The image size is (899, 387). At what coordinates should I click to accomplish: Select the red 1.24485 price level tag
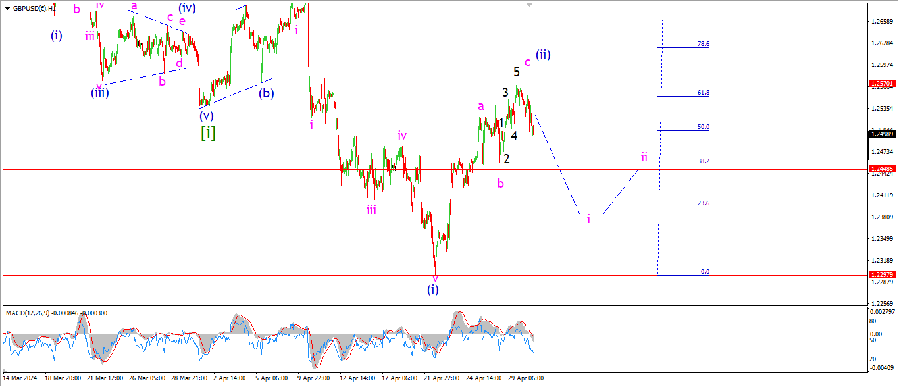tap(881, 170)
